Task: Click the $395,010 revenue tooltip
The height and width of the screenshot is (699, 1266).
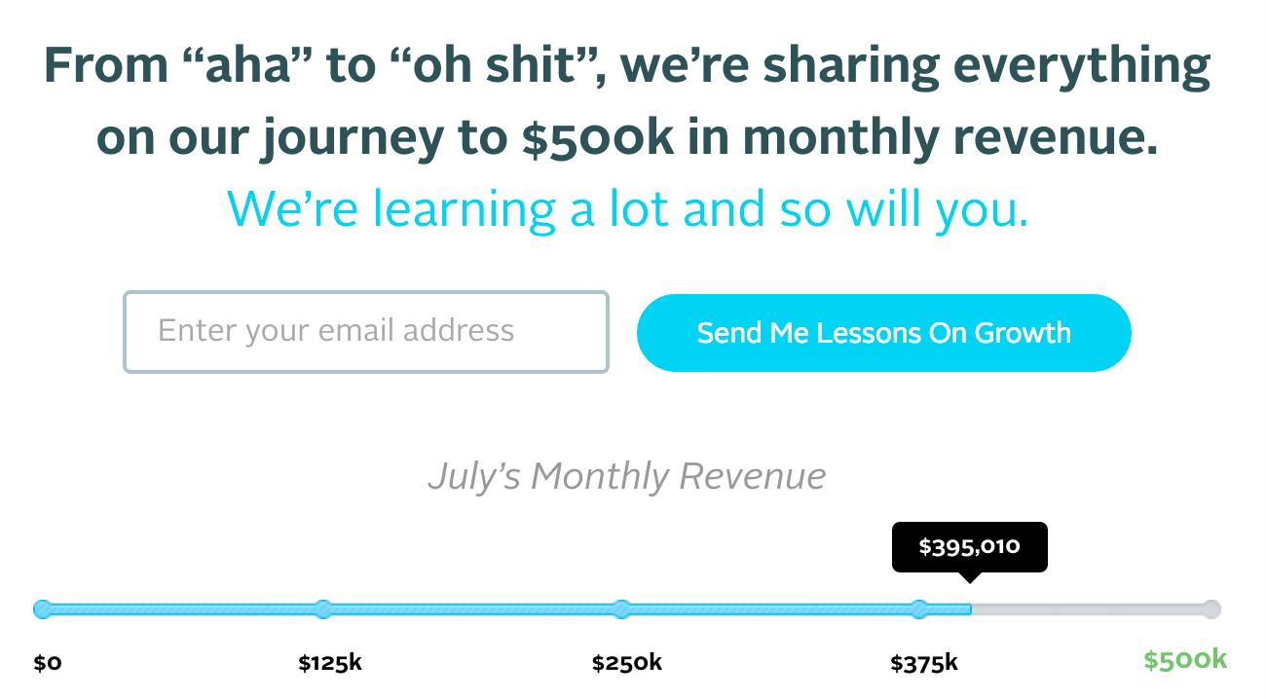Action: pos(970,547)
